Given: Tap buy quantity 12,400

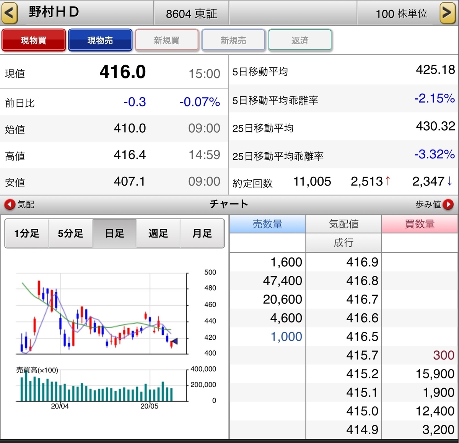Looking at the screenshot, I should point(435,411).
